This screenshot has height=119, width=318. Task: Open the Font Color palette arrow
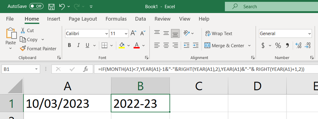(x=143, y=45)
